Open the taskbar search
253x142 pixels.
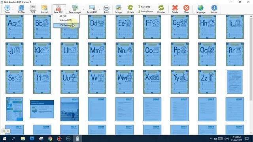(13, 138)
